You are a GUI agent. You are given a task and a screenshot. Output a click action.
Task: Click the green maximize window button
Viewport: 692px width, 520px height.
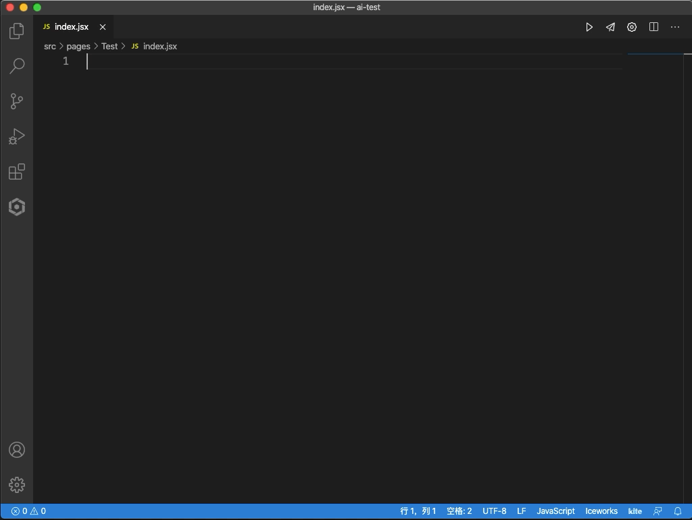[x=37, y=7]
